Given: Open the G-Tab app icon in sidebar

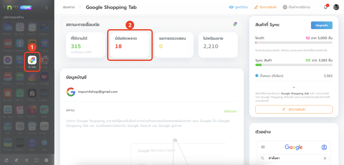Looking at the screenshot, I should click(32, 60).
